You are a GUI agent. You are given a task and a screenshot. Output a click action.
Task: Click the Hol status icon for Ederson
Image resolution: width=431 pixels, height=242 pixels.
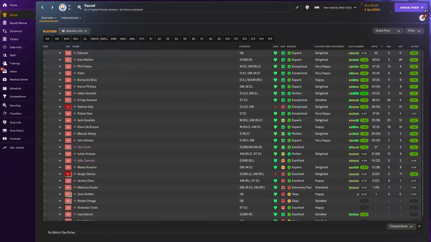click(68, 53)
